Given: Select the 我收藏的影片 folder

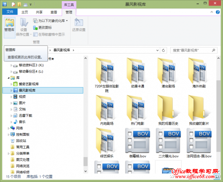Looking at the screenshot, I should tap(199, 110).
